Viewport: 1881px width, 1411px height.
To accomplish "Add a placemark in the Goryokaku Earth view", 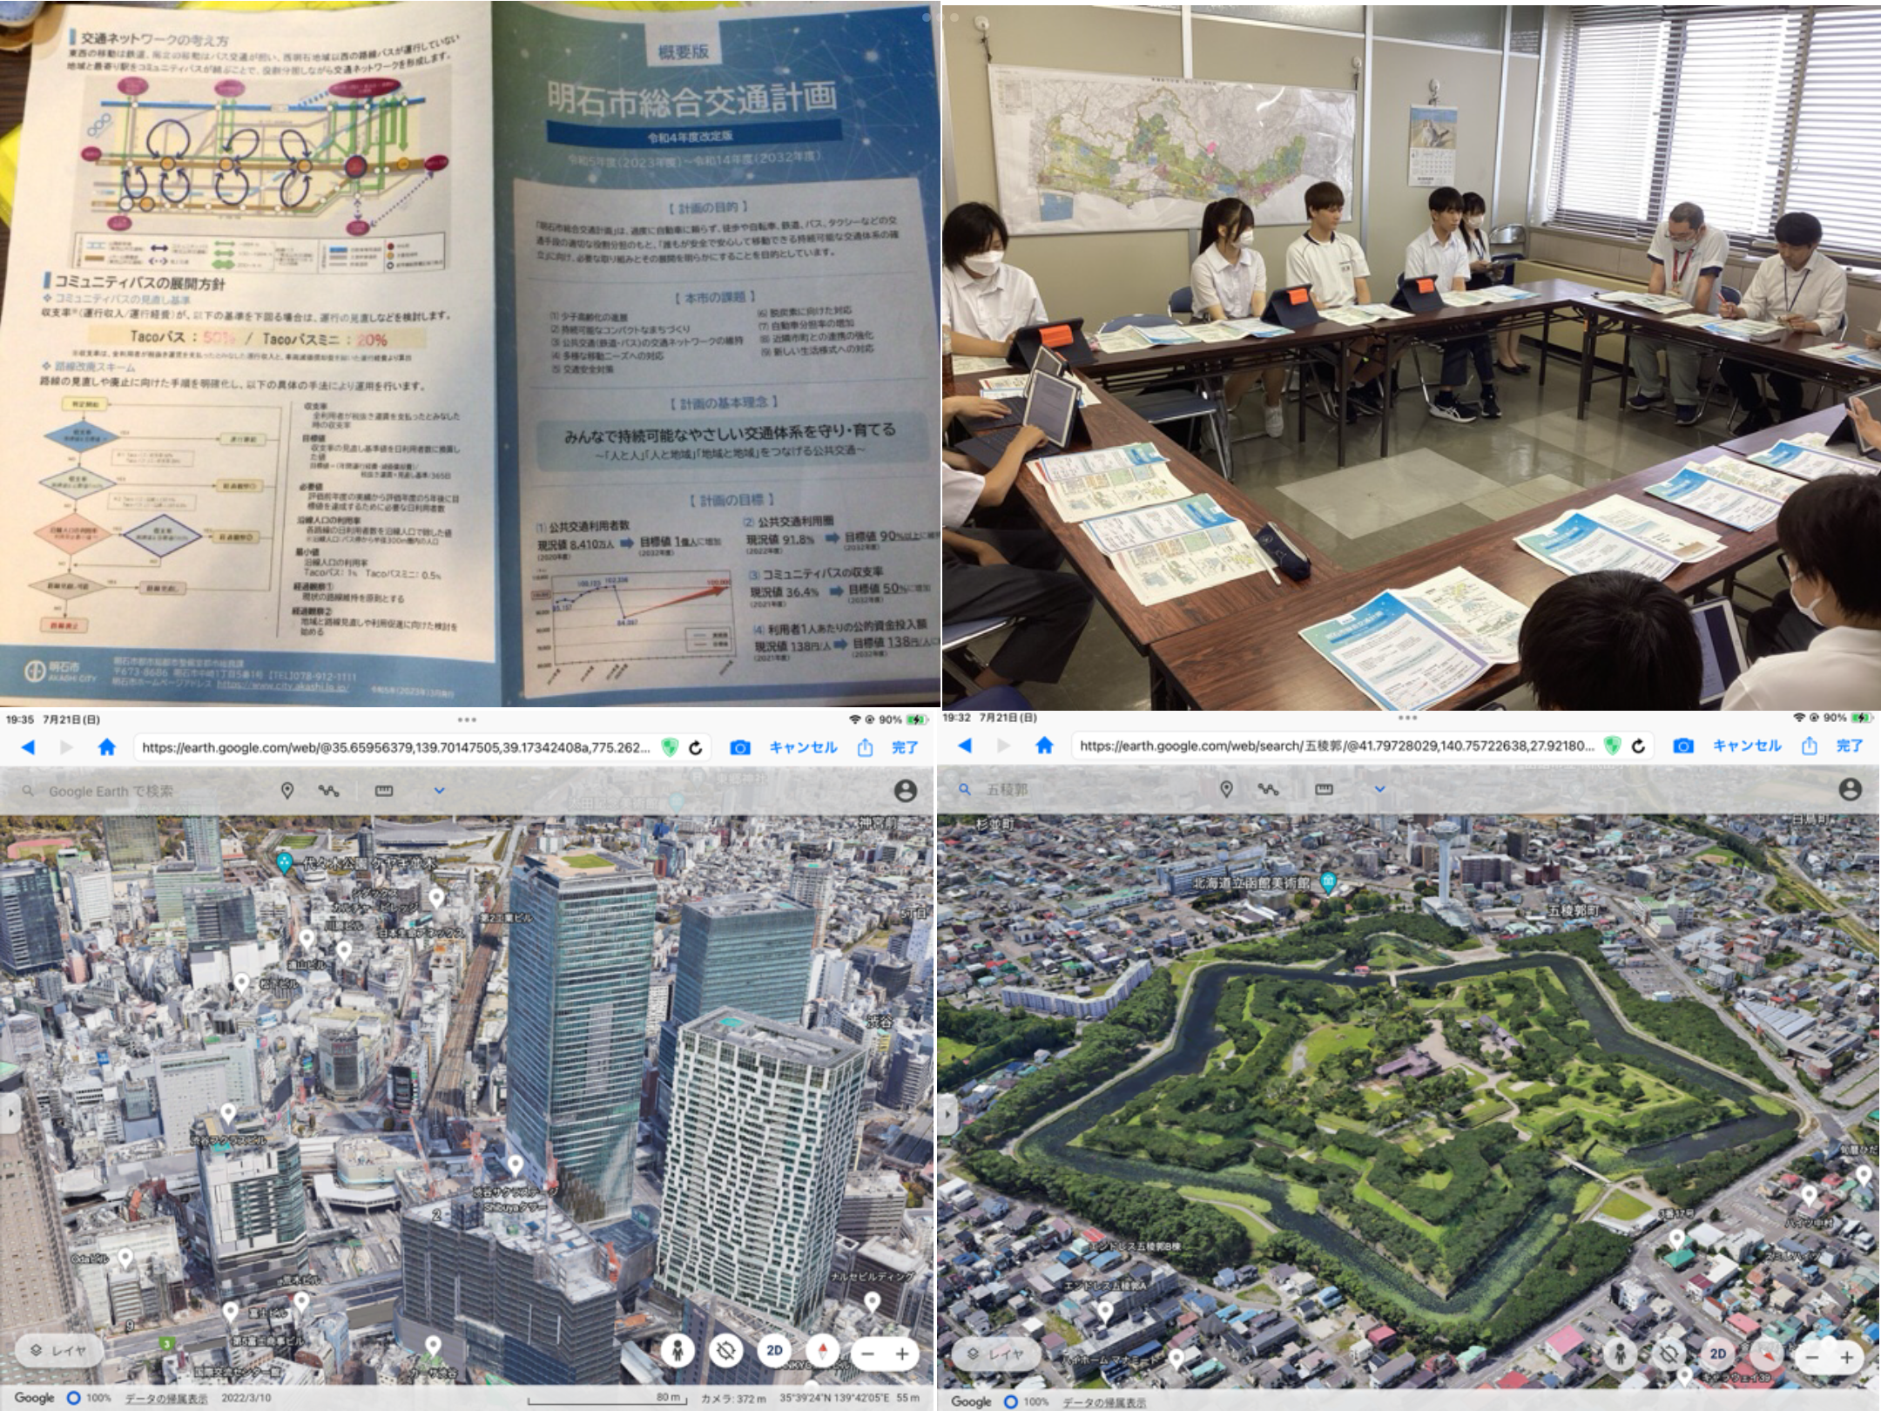I will (x=1226, y=789).
